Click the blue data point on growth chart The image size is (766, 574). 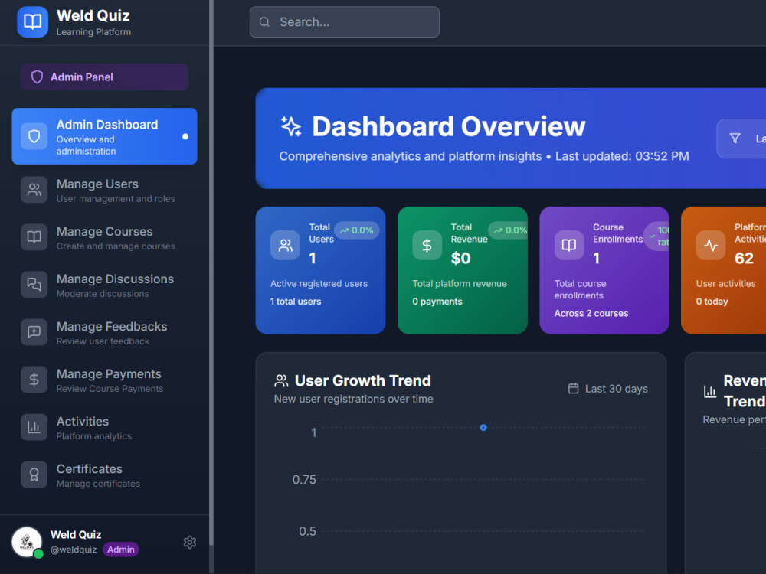click(483, 428)
